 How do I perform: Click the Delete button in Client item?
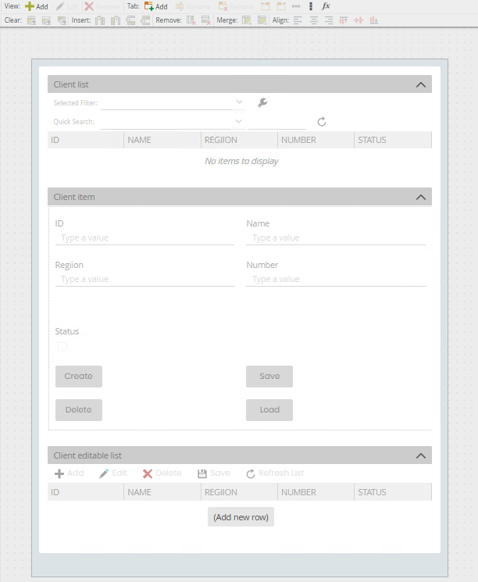[x=79, y=410]
